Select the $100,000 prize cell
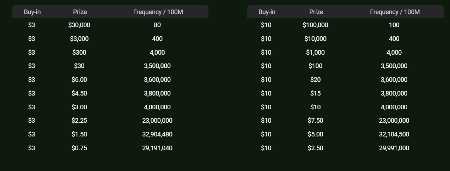 click(x=315, y=25)
